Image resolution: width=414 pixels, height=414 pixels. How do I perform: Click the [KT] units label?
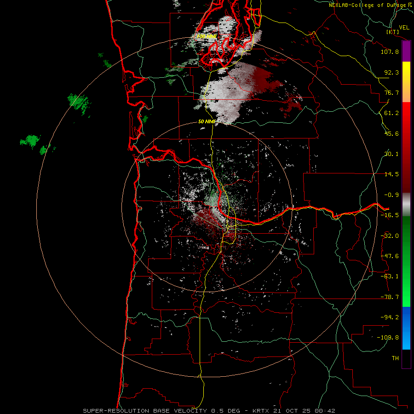[392, 32]
